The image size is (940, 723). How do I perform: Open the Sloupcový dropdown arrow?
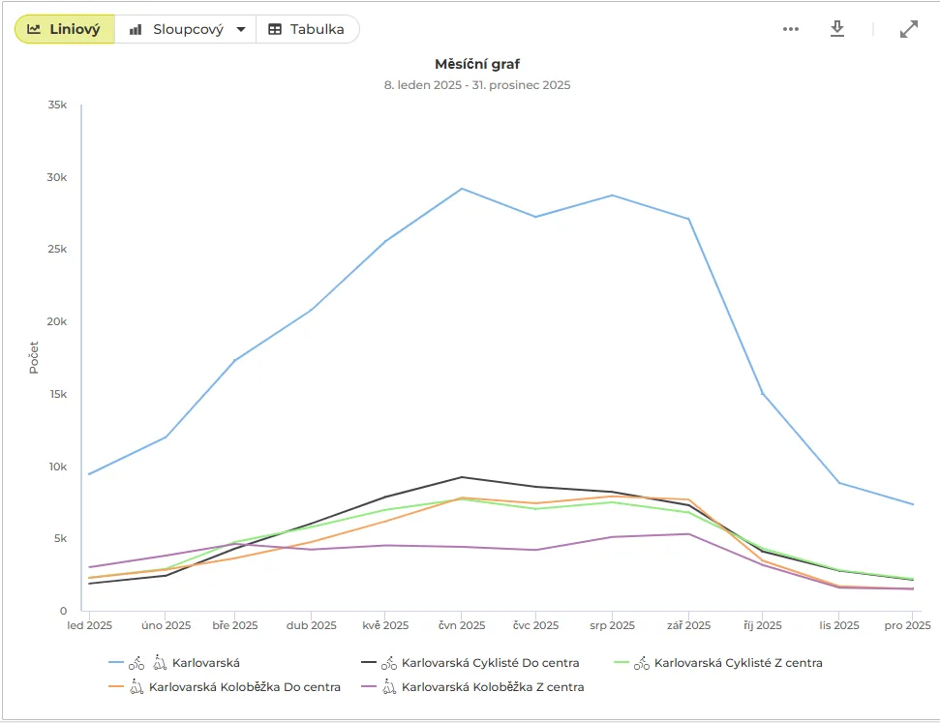click(241, 29)
